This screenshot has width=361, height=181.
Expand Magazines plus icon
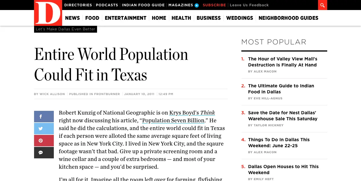(197, 5)
